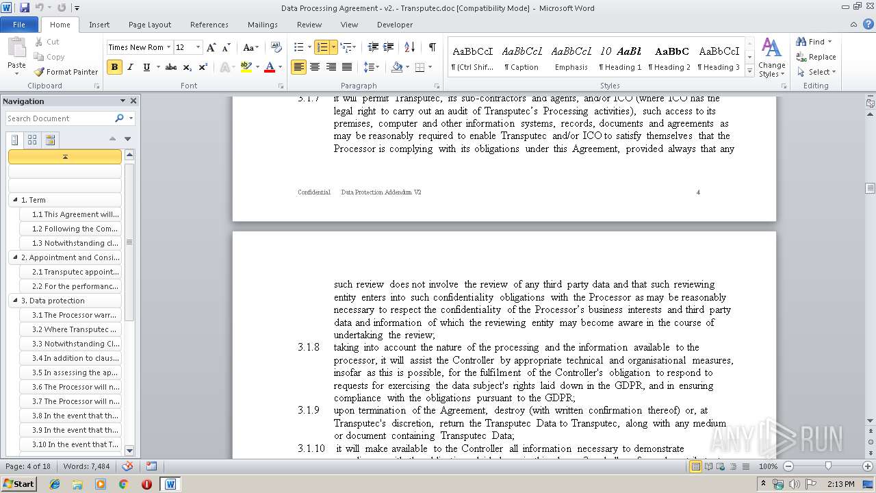Click Justify alignment icon
Image resolution: width=876 pixels, height=493 pixels.
(x=347, y=67)
